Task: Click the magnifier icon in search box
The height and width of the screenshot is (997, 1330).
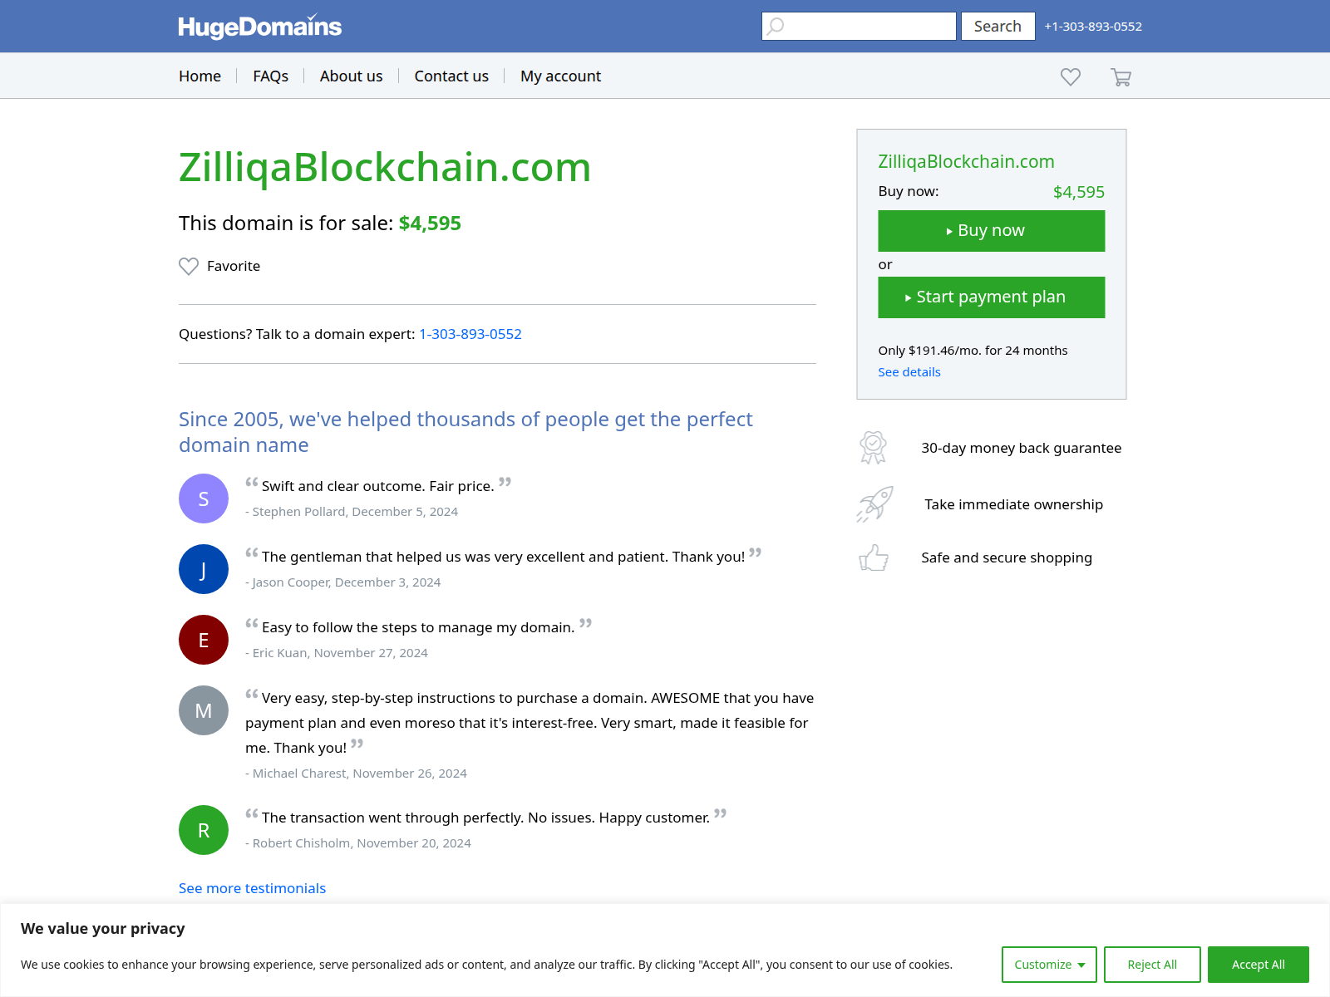Action: point(776,26)
